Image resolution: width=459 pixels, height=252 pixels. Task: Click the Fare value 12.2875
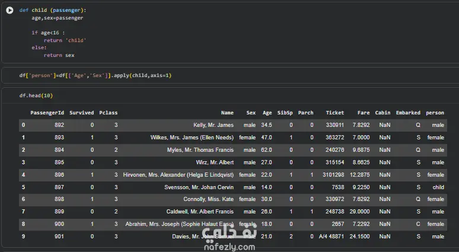(x=360, y=175)
